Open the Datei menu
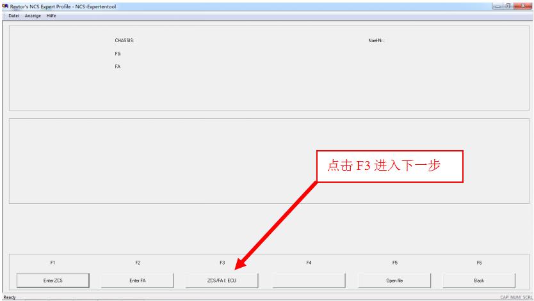This screenshot has width=534, height=301. pyautogui.click(x=14, y=16)
